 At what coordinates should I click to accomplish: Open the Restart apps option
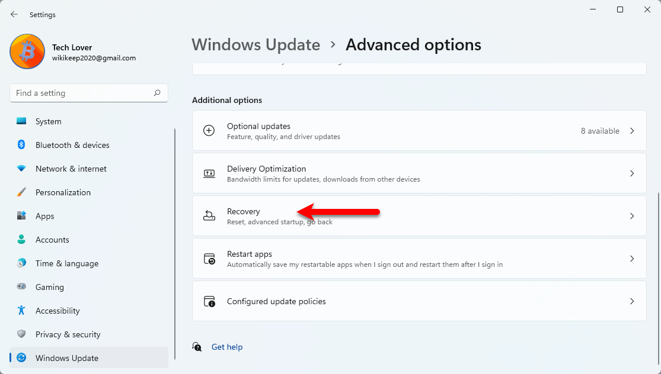[x=419, y=258]
